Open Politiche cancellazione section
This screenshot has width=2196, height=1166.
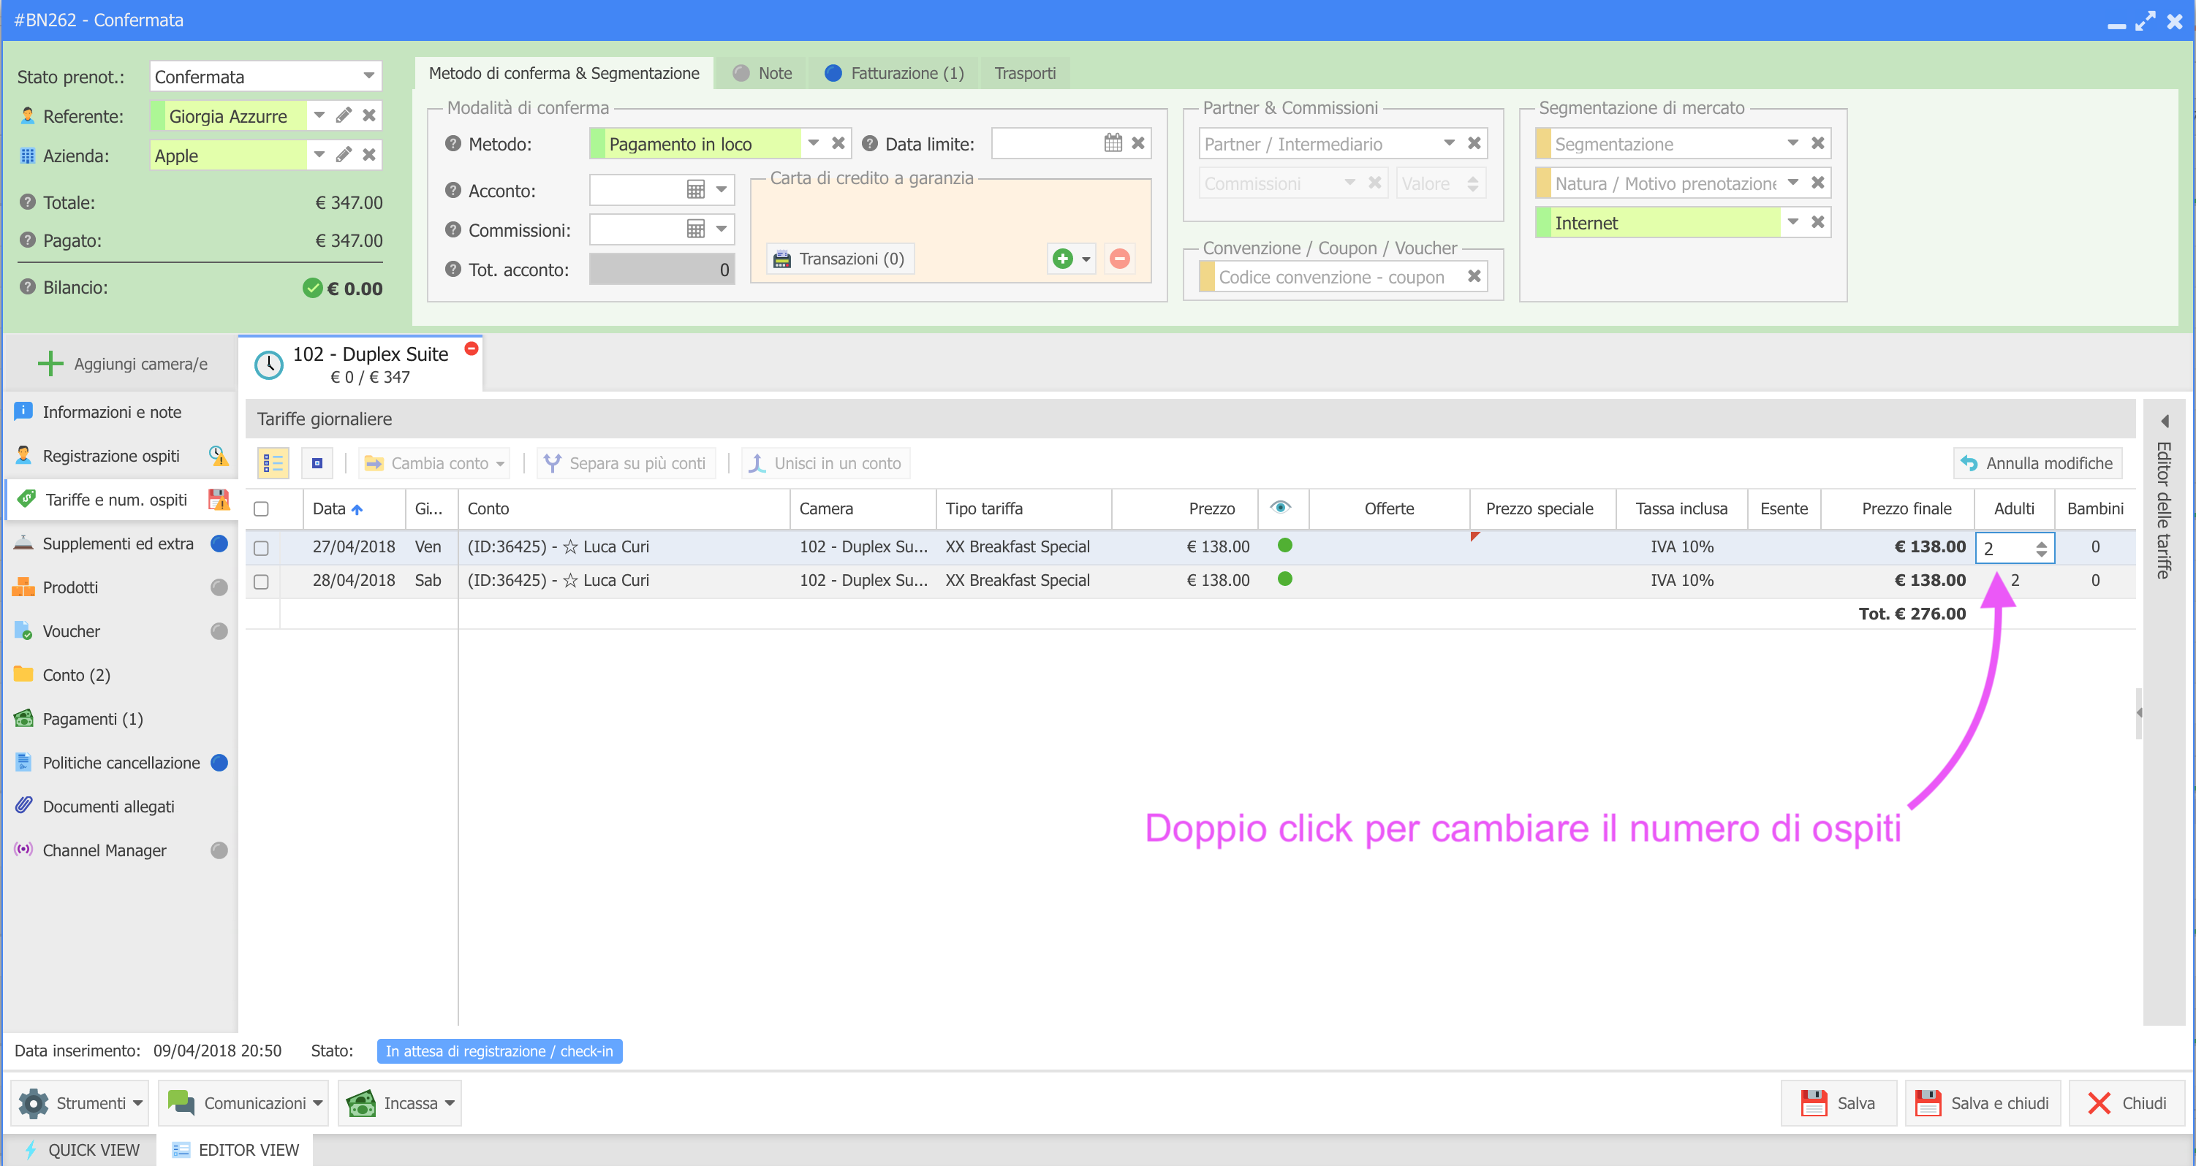coord(121,763)
